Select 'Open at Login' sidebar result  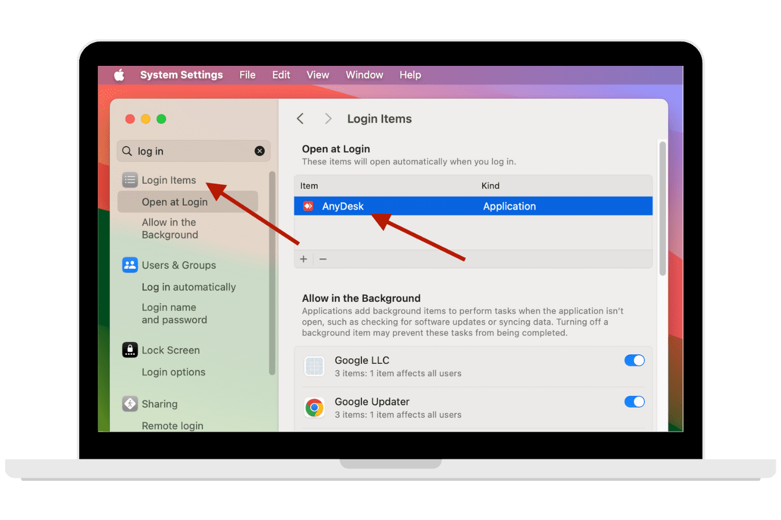[187, 202]
